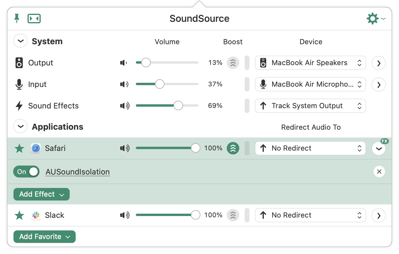Open the Add Favorite menu

tap(45, 237)
